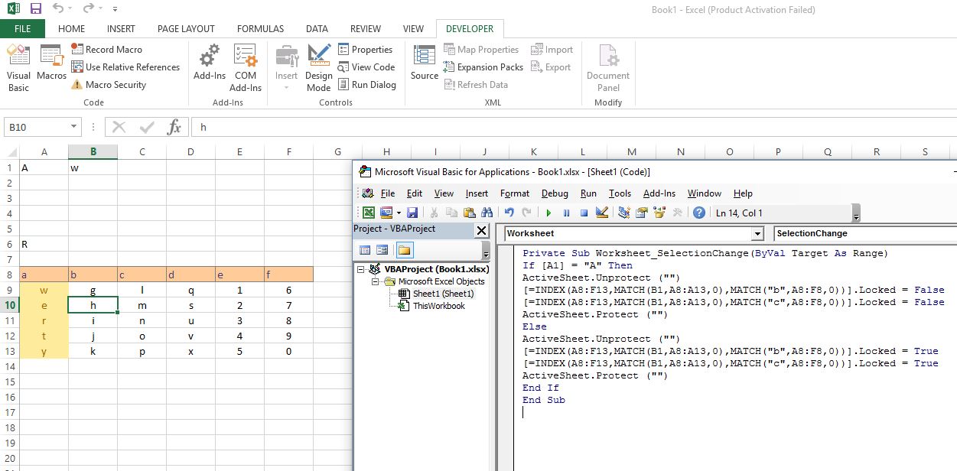This screenshot has width=957, height=471.
Task: Open the Name Box dropdown showing B10
Action: tap(74, 126)
